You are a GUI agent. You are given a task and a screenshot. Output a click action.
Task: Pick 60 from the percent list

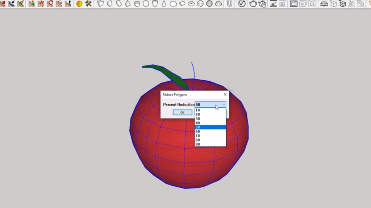(210, 131)
